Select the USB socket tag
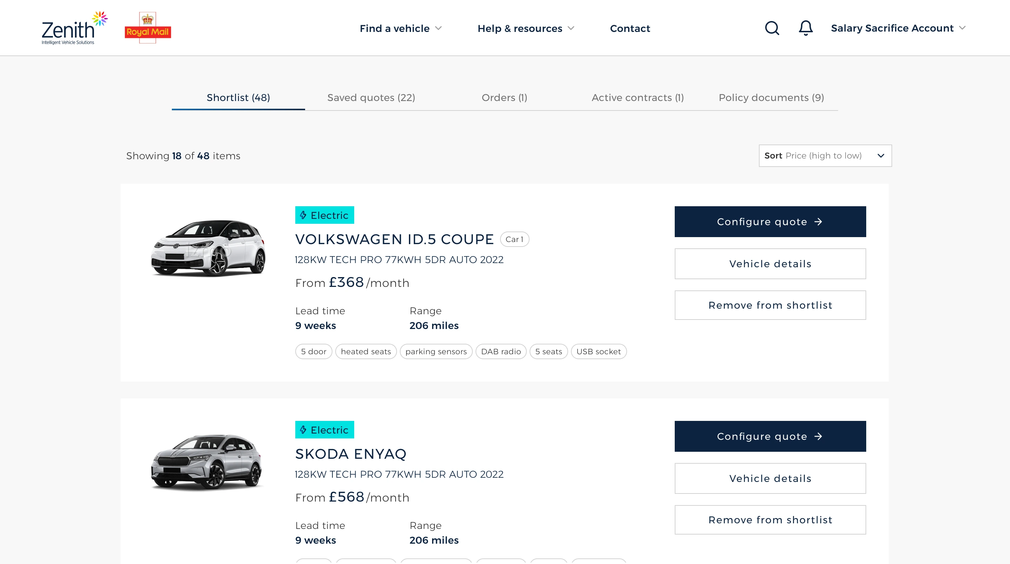1010x564 pixels. [599, 351]
